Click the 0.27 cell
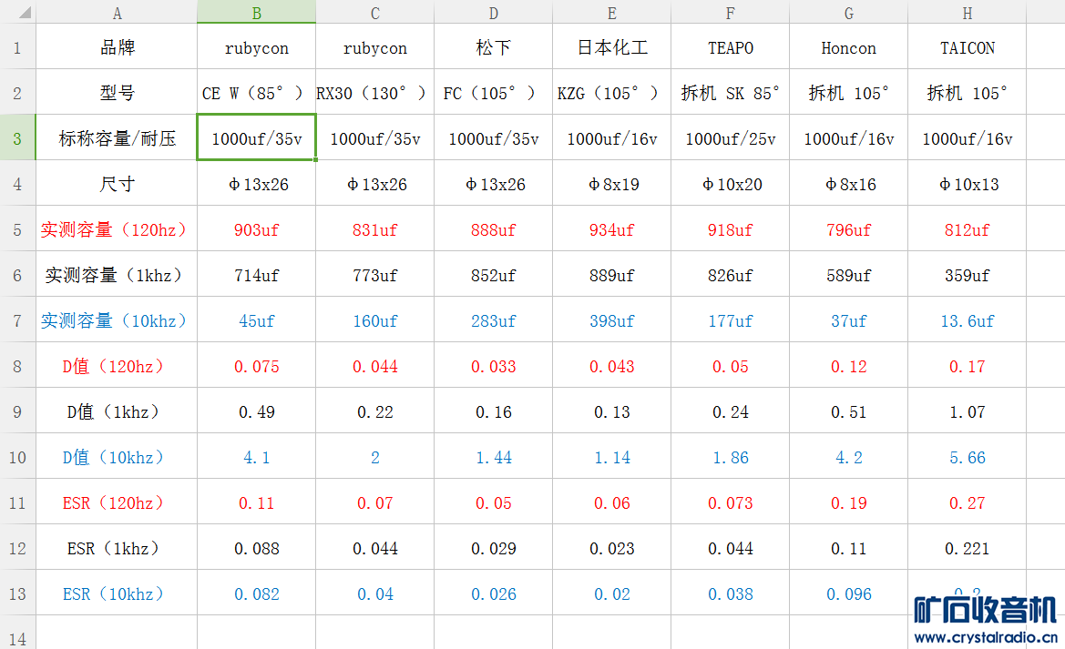This screenshot has height=649, width=1065. [x=968, y=502]
